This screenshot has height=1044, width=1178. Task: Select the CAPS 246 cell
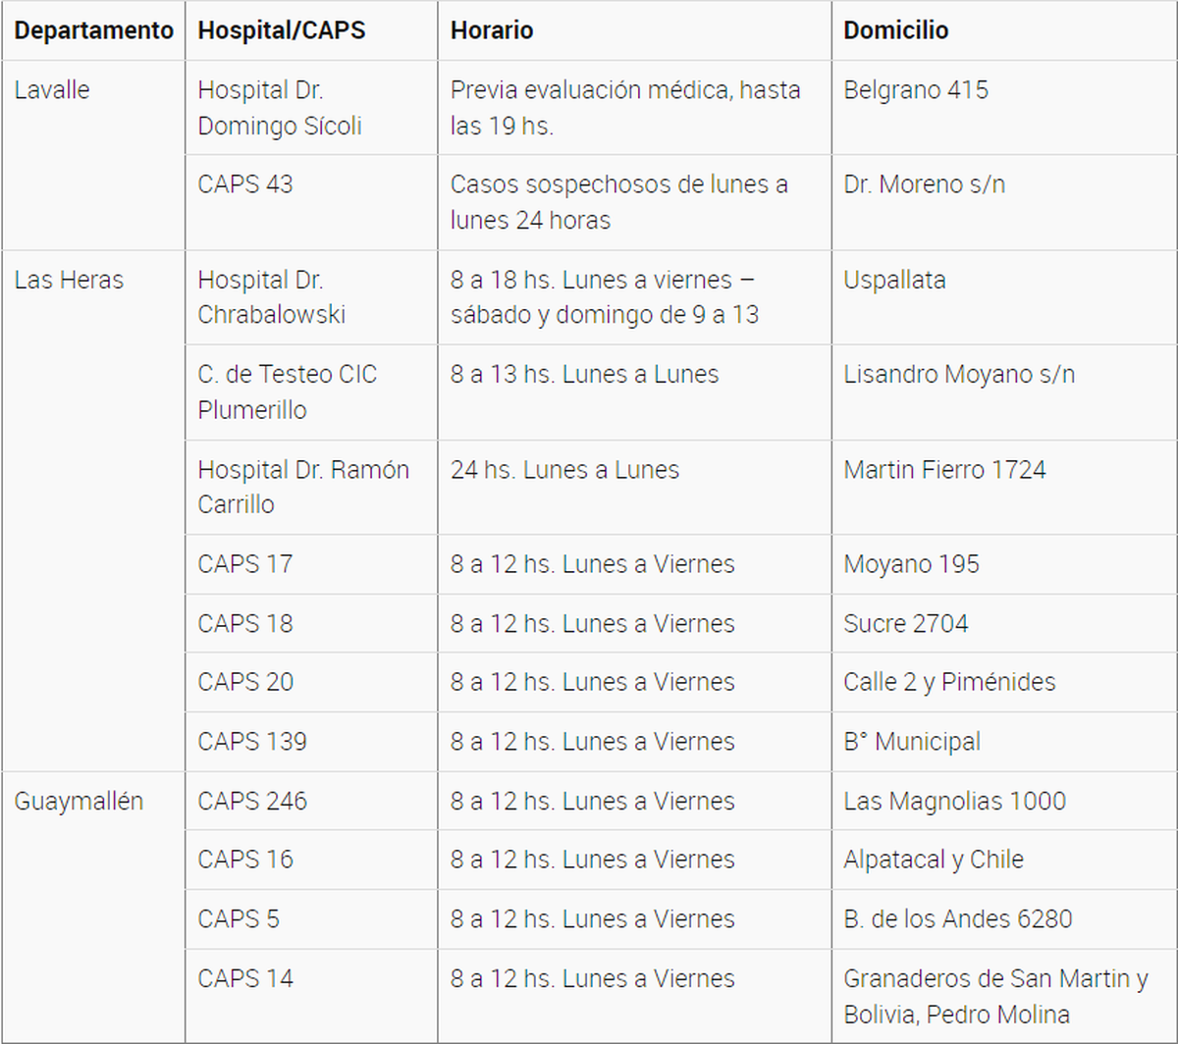[x=252, y=801]
